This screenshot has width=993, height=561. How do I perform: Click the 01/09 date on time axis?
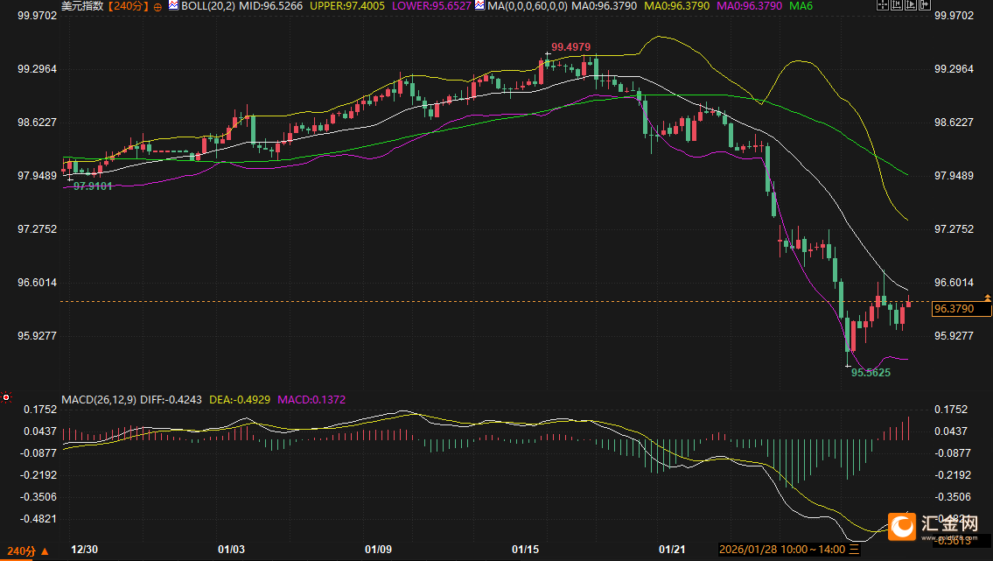point(378,550)
